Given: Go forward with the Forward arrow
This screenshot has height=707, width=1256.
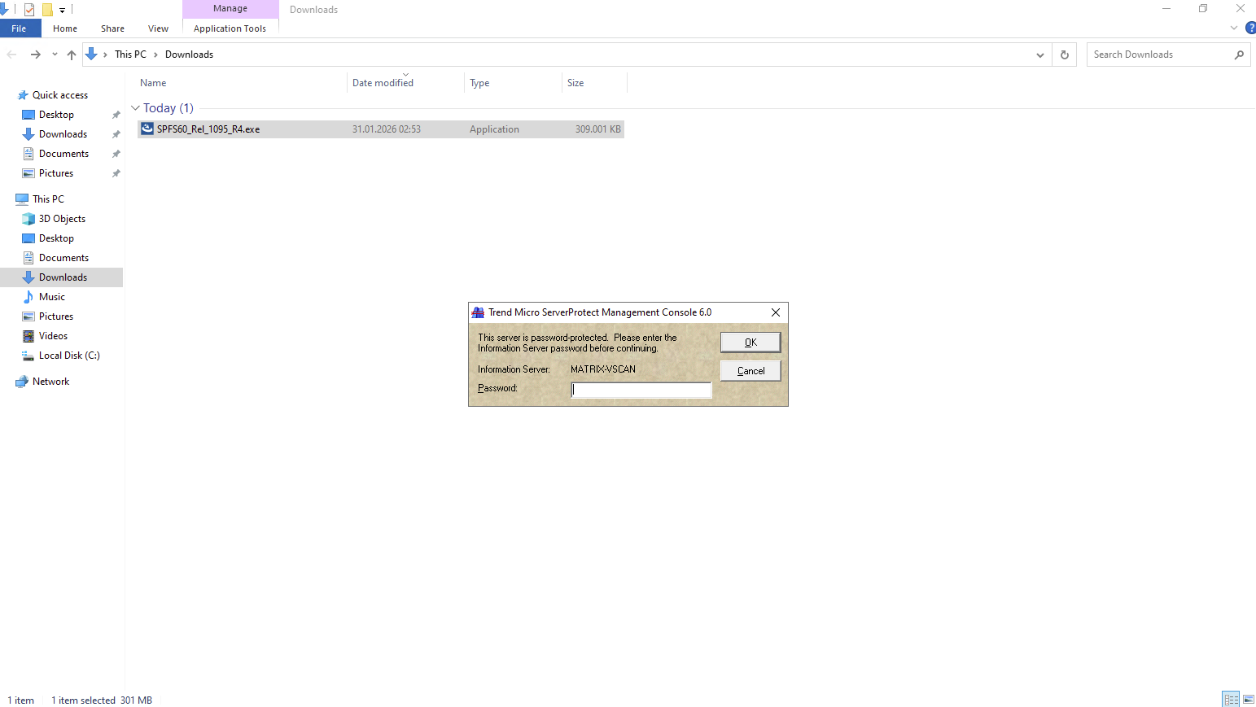Looking at the screenshot, I should (35, 55).
